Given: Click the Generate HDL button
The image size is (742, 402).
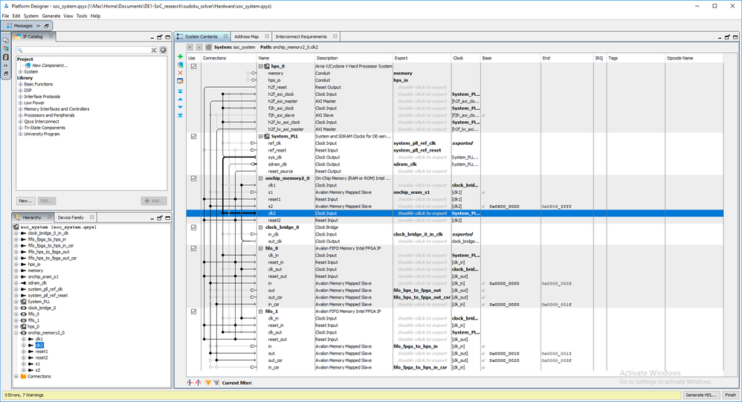Looking at the screenshot, I should 702,395.
